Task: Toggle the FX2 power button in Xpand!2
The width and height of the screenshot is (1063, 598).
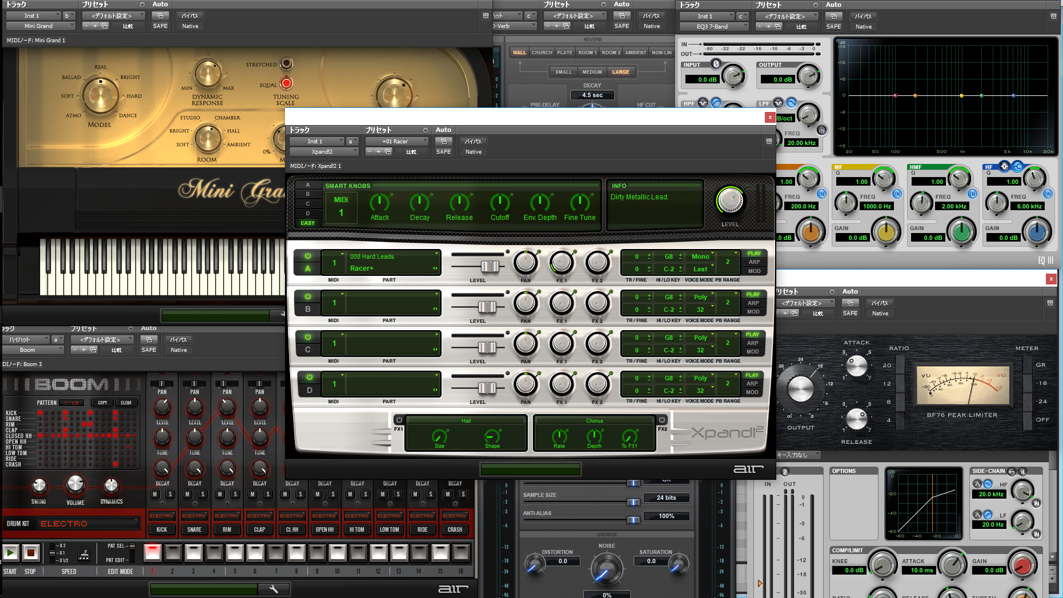Action: click(662, 419)
